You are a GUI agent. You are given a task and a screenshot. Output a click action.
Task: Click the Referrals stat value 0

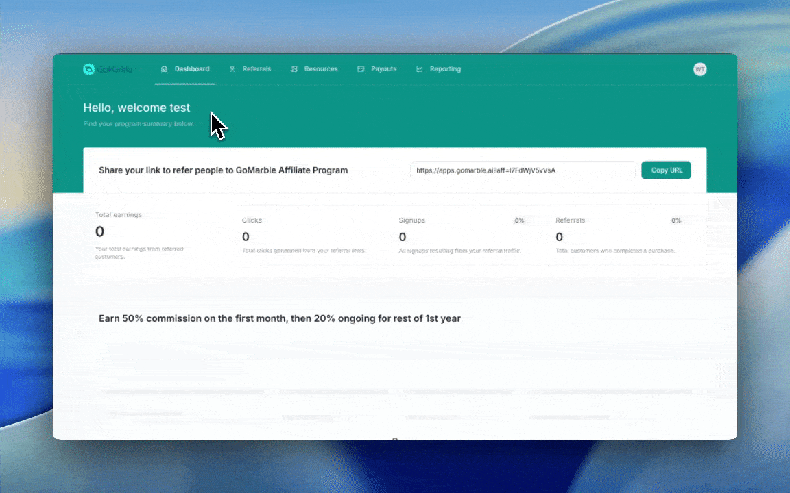click(560, 236)
